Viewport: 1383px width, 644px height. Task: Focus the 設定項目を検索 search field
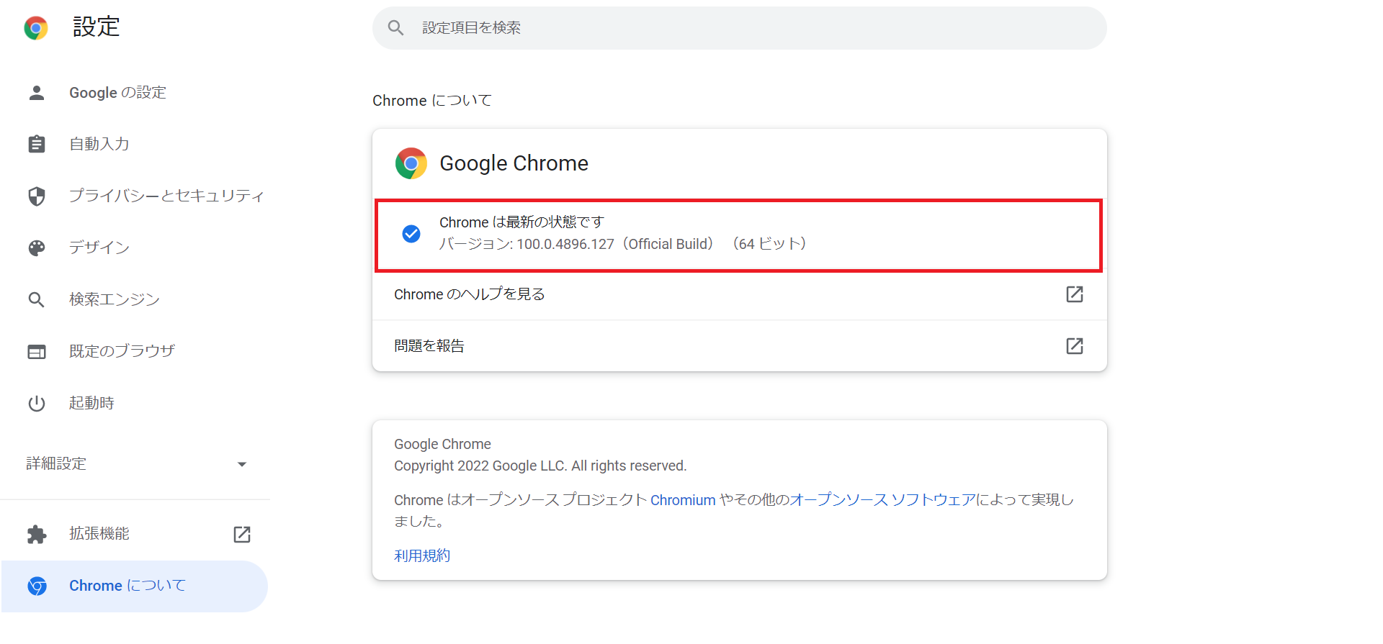740,28
